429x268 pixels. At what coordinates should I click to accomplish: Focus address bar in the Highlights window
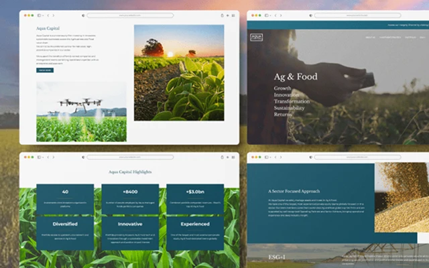pos(130,157)
